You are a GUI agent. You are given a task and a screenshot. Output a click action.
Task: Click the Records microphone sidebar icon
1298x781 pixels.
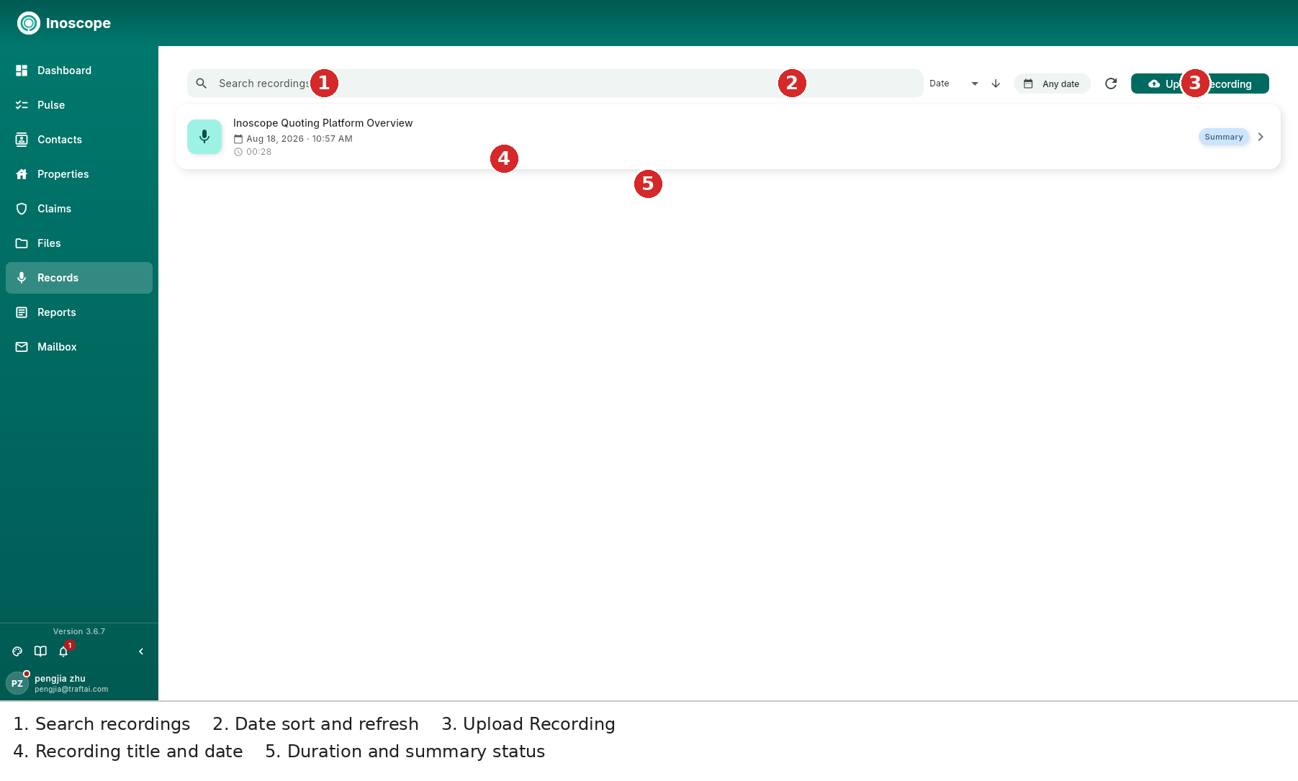pyautogui.click(x=22, y=278)
